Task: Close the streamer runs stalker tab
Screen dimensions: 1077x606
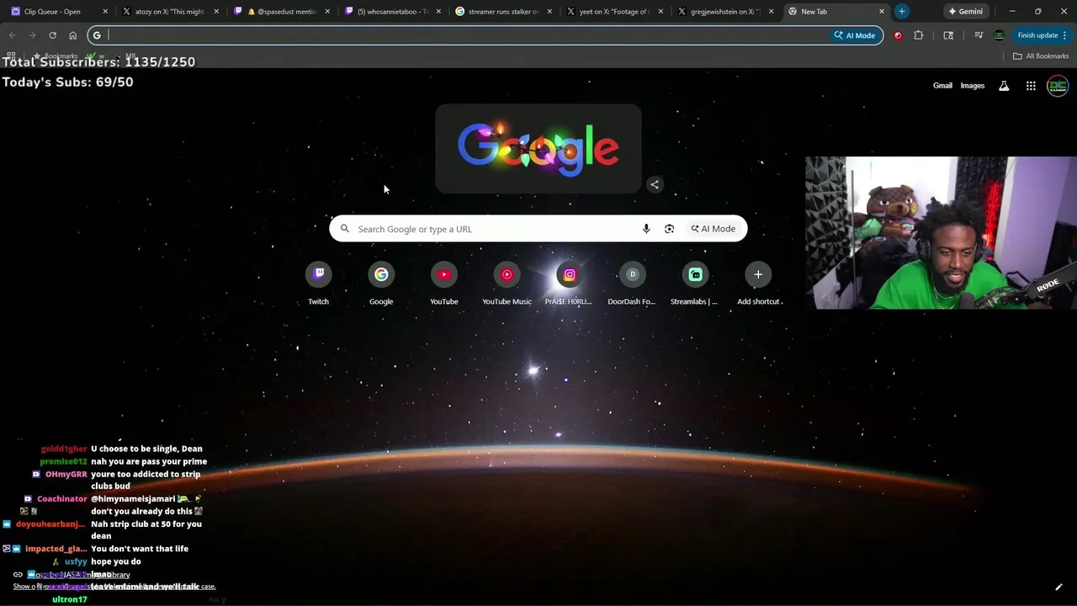Action: click(549, 12)
